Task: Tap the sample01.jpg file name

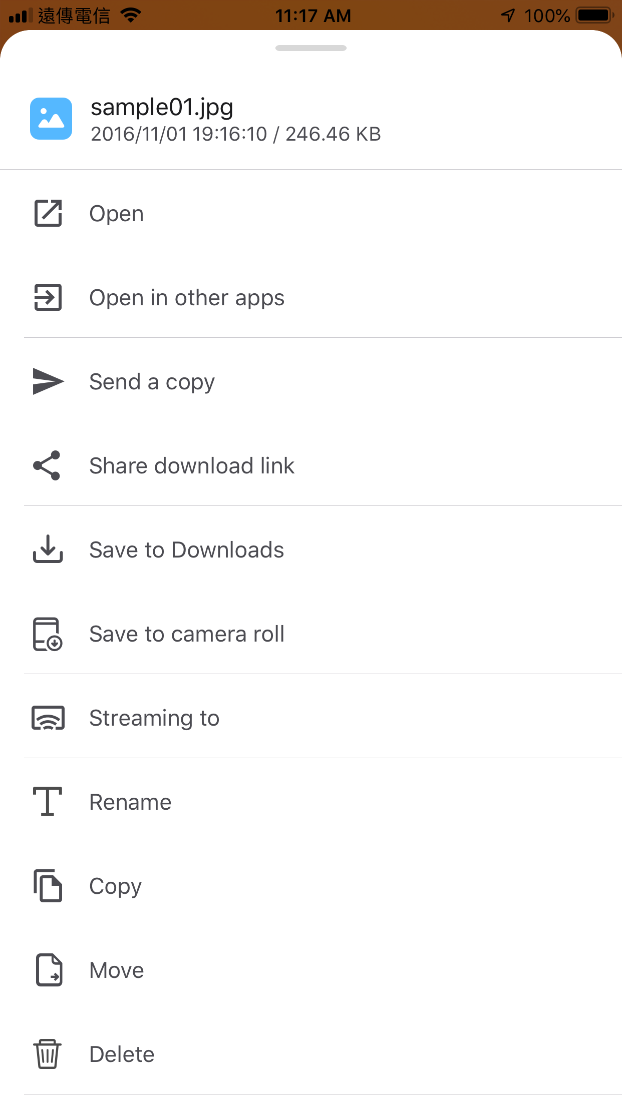Action: pyautogui.click(x=162, y=107)
